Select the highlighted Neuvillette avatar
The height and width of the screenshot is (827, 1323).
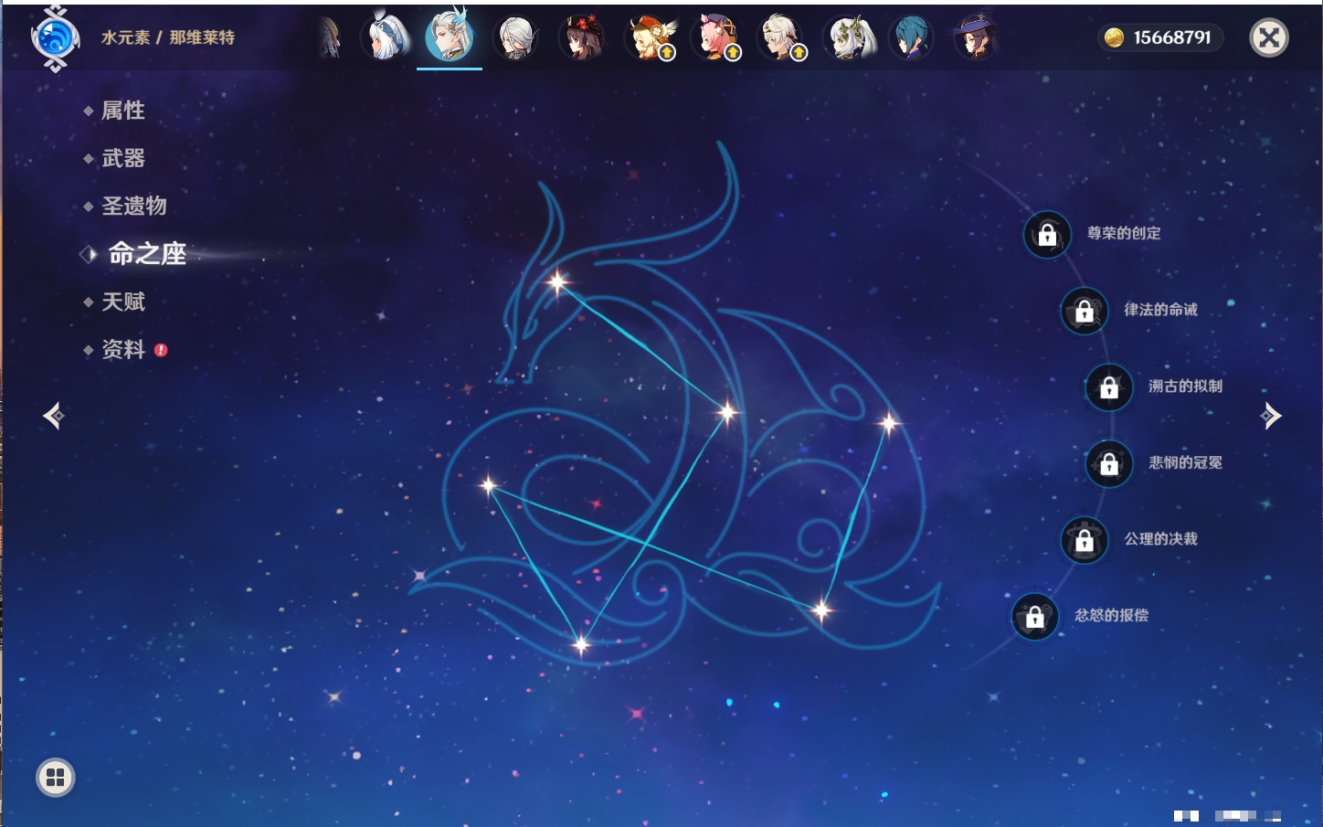pyautogui.click(x=450, y=36)
